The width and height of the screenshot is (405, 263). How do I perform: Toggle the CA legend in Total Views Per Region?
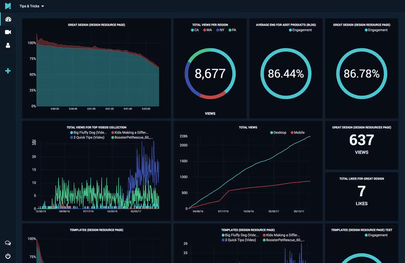click(x=195, y=30)
